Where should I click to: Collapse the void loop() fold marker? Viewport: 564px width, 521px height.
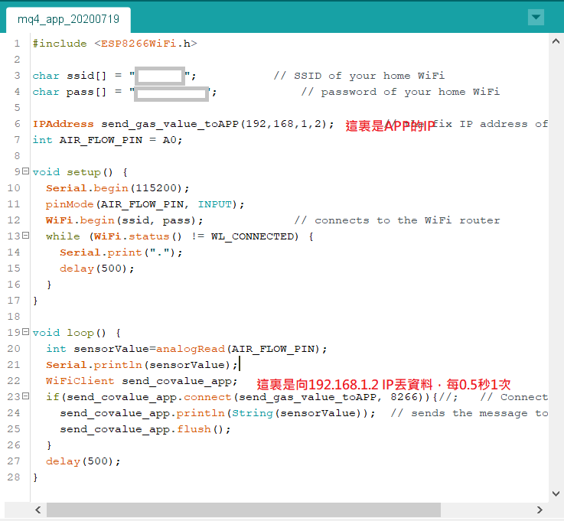[x=25, y=332]
